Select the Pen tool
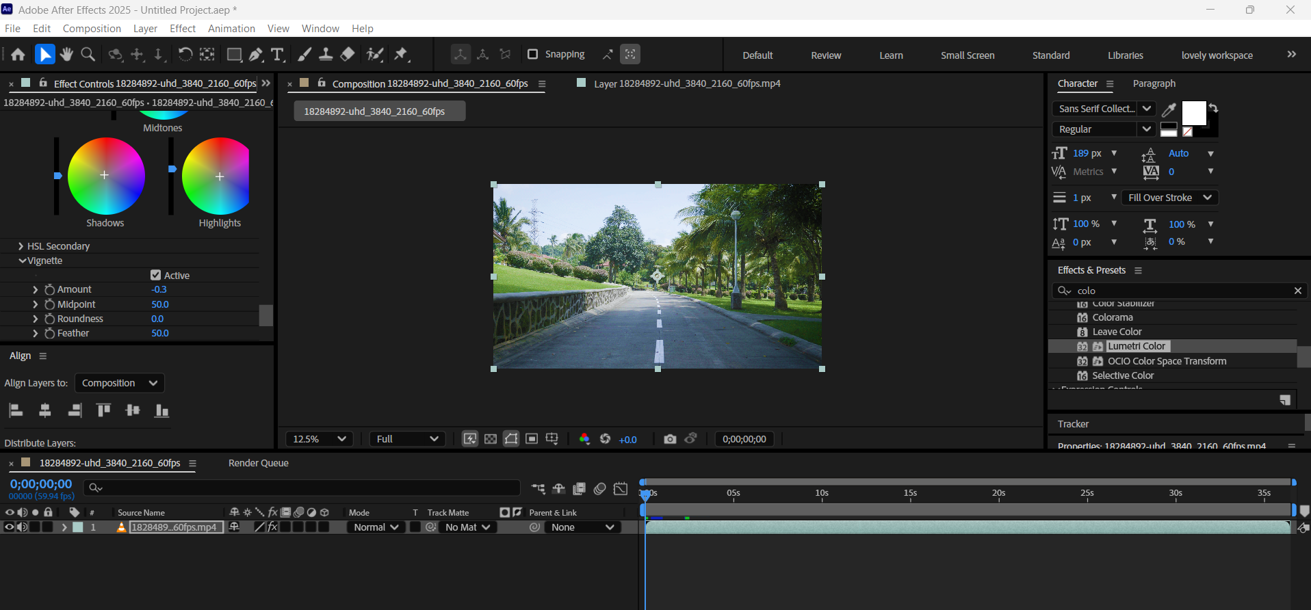The height and width of the screenshot is (610, 1311). [x=256, y=55]
